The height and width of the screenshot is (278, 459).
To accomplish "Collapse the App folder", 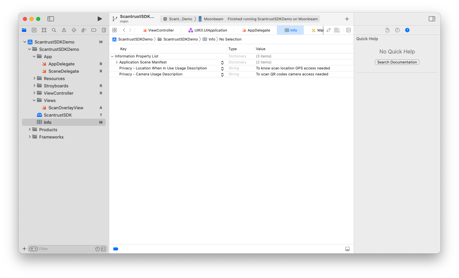I will [x=34, y=56].
